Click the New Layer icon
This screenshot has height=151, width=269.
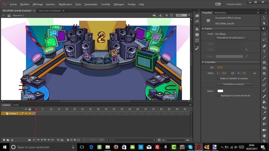coord(4,140)
